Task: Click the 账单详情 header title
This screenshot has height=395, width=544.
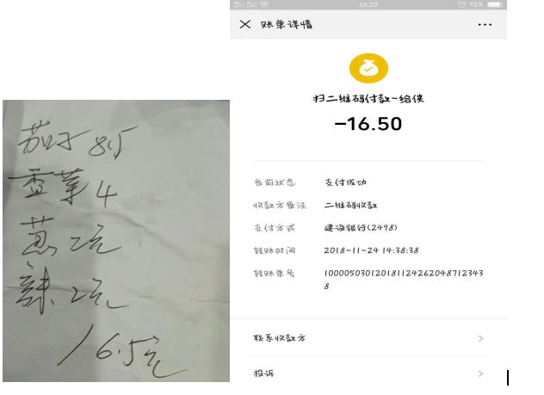Action: (x=287, y=25)
